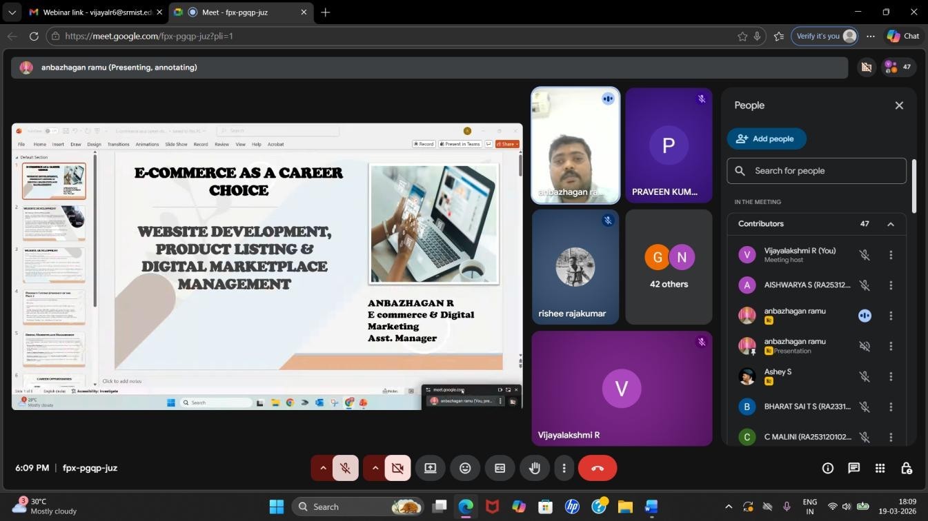The width and height of the screenshot is (928, 521).
Task: Open a new browser tab
Action: 326,12
